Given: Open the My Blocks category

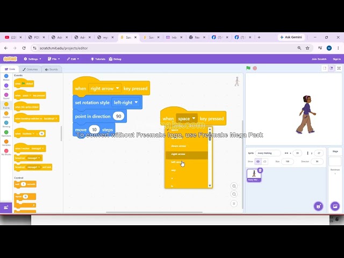Looking at the screenshot, I should 6,152.
